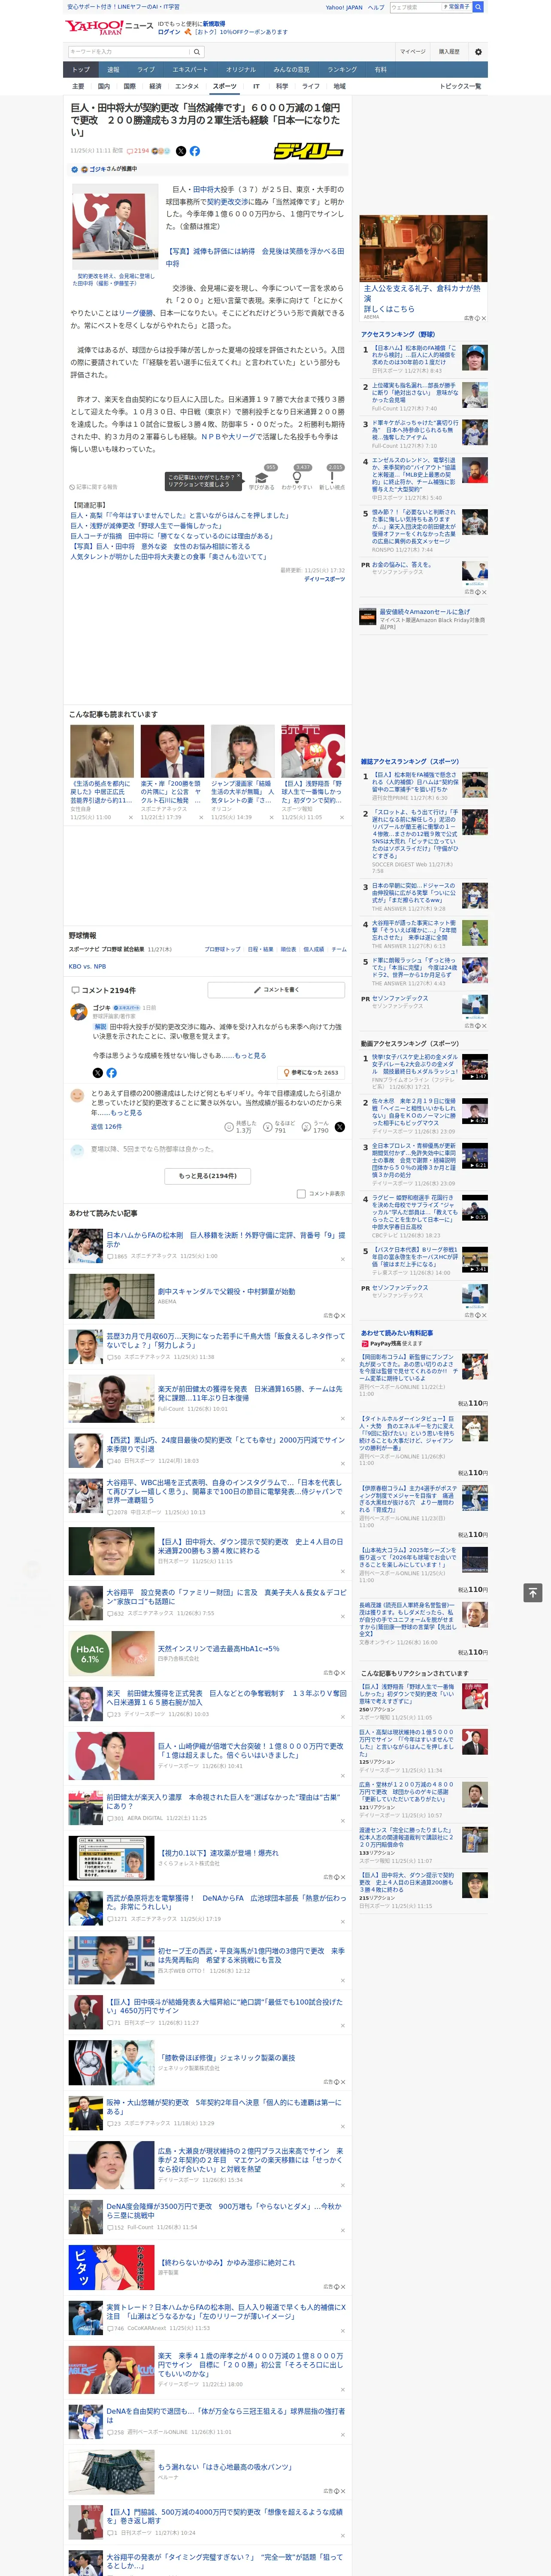Open related link 巨人・浅野が減俸更改
Image resolution: width=551 pixels, height=2576 pixels.
click(146, 525)
